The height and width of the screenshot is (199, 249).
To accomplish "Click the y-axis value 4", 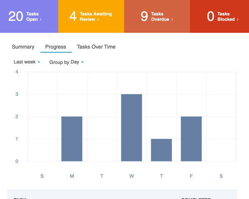I will (x=17, y=72).
